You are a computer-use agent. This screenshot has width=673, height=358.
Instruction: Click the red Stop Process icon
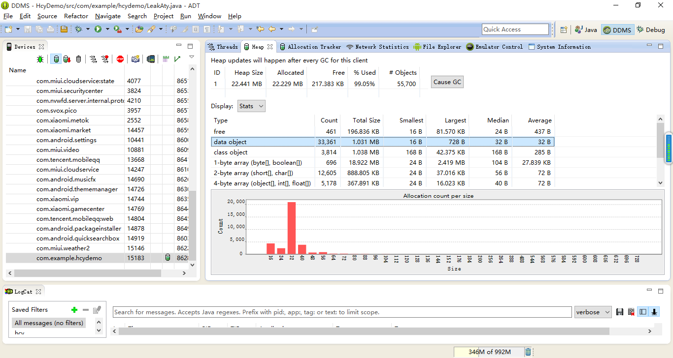click(120, 60)
